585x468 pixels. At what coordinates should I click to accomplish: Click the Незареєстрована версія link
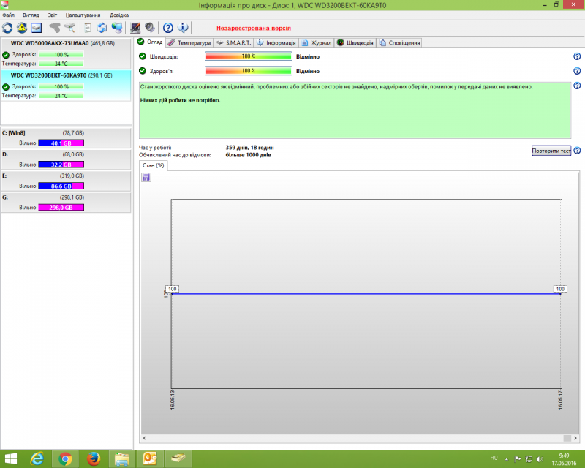[x=252, y=28]
